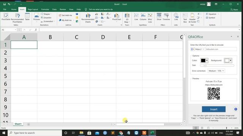Open Recommended PivotTables
Viewport: 243px width, 136px height.
(x=17, y=18)
